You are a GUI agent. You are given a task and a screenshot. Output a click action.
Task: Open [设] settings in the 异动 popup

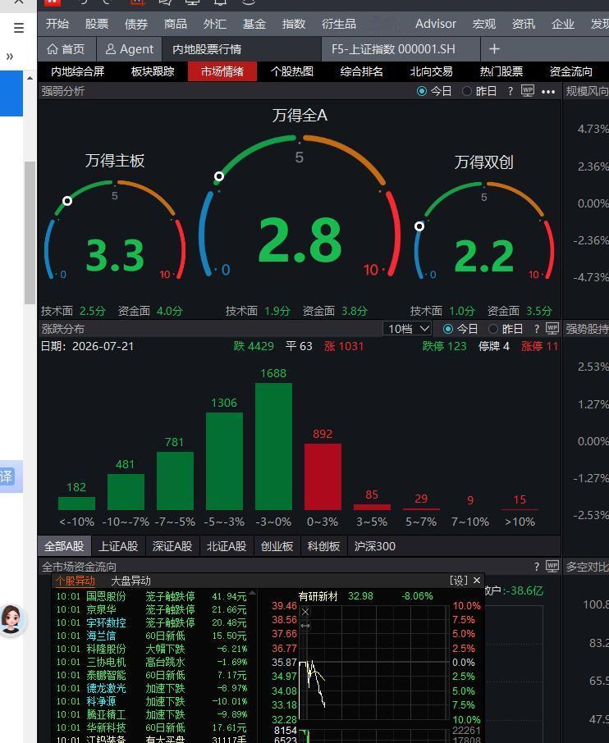[459, 581]
